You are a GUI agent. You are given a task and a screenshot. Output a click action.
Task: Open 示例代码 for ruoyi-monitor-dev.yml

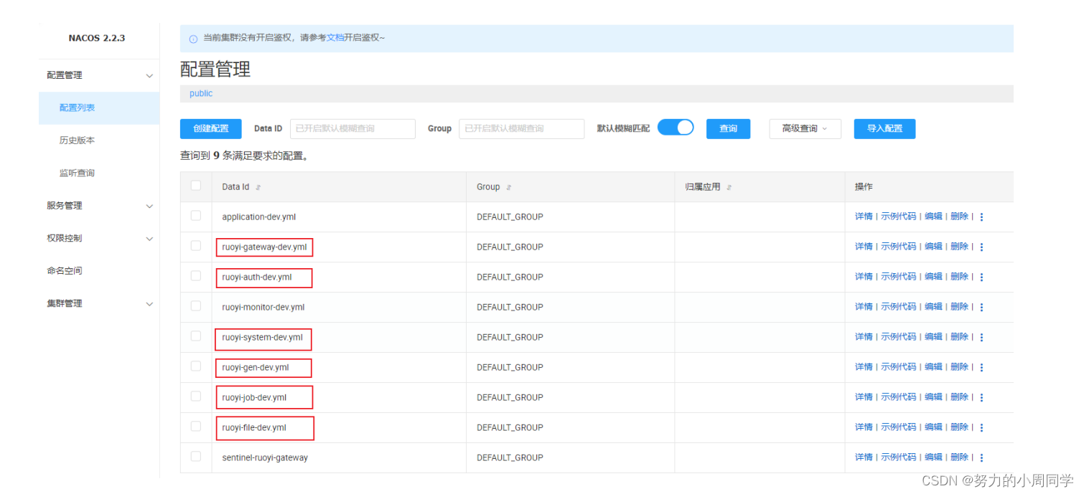[899, 307]
